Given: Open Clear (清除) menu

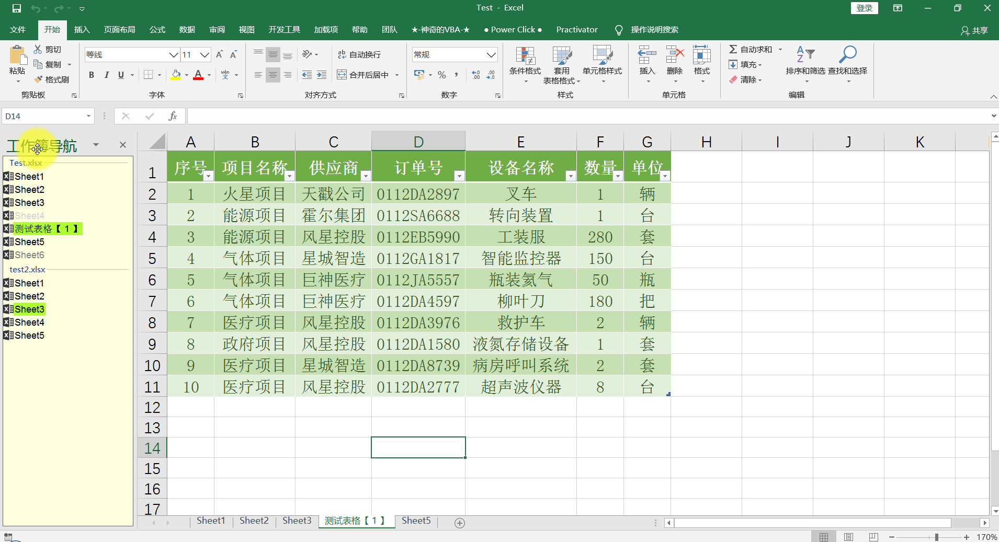Looking at the screenshot, I should [745, 79].
